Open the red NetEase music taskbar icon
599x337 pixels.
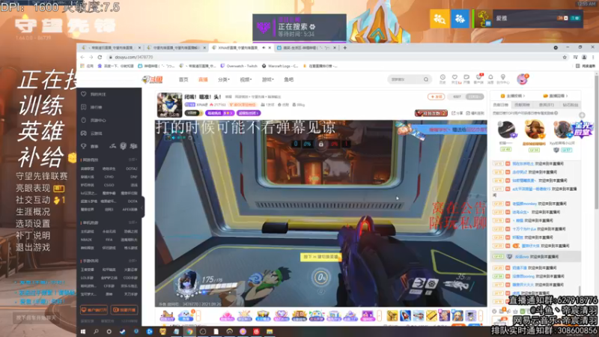click(x=256, y=332)
